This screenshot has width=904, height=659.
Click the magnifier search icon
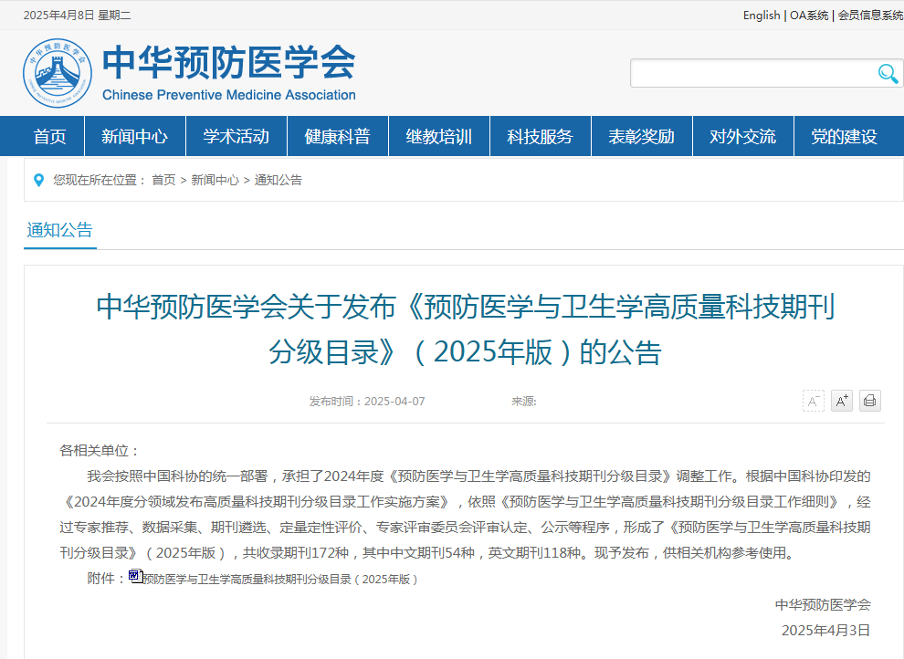coord(888,74)
